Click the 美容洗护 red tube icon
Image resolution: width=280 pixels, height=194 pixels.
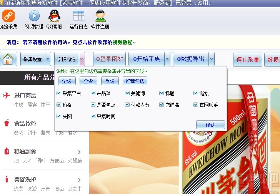click(x=7, y=179)
